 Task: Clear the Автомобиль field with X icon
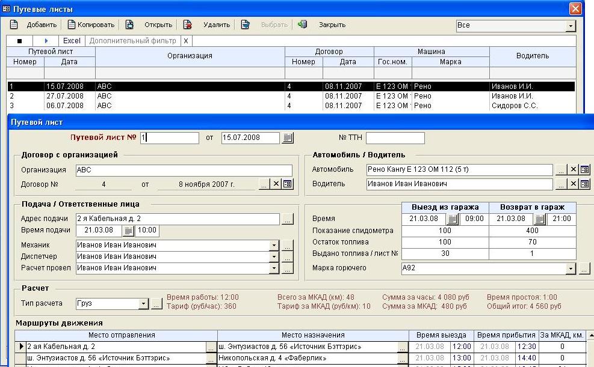[x=573, y=170]
